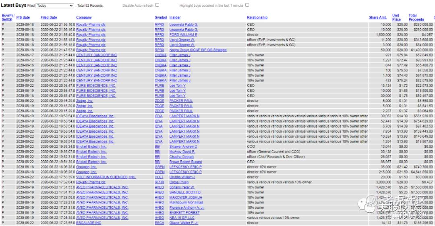Tick the Disable Auto-refresh checkbox

[157, 5]
